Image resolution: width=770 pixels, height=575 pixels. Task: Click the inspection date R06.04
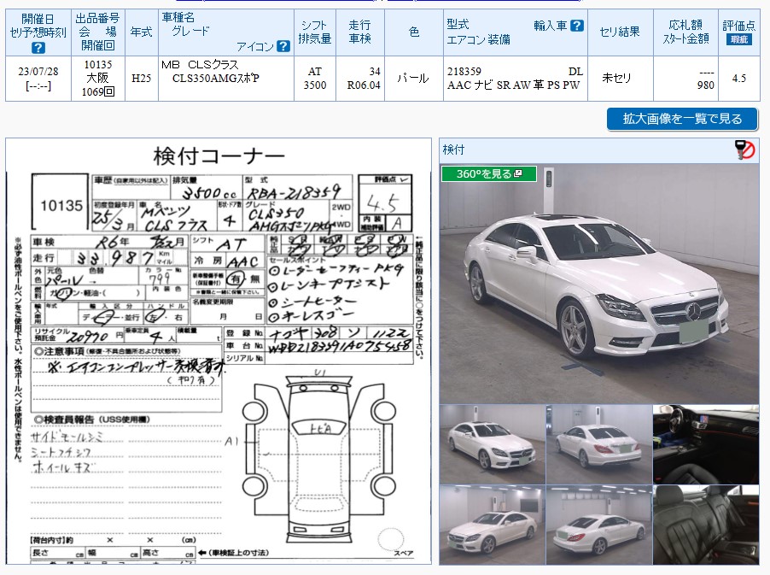[364, 85]
